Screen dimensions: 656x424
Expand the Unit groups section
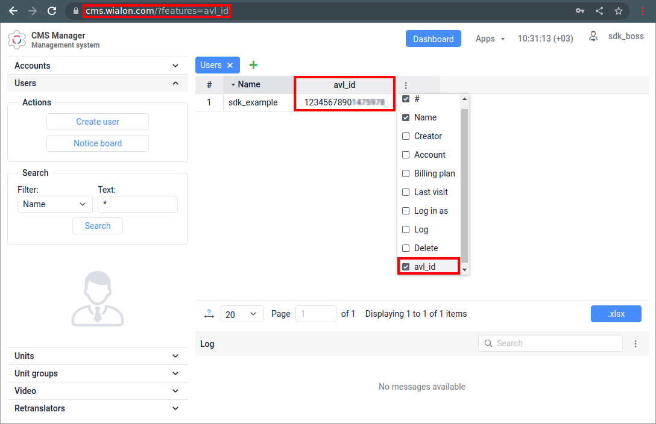[x=98, y=373]
